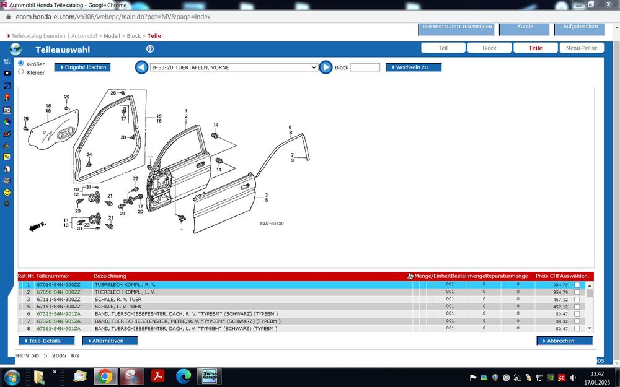Click the Action Center flag tray icon
620x387 pixels.
click(473, 378)
